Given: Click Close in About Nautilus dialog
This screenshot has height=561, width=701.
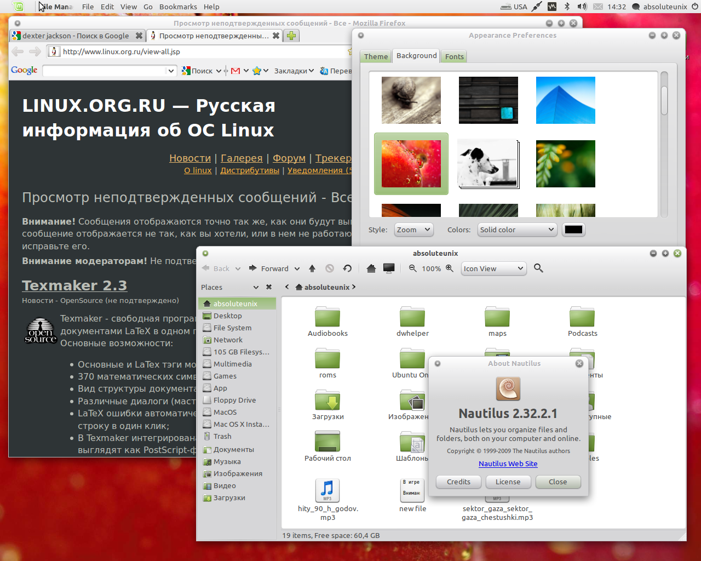Looking at the screenshot, I should click(x=558, y=482).
